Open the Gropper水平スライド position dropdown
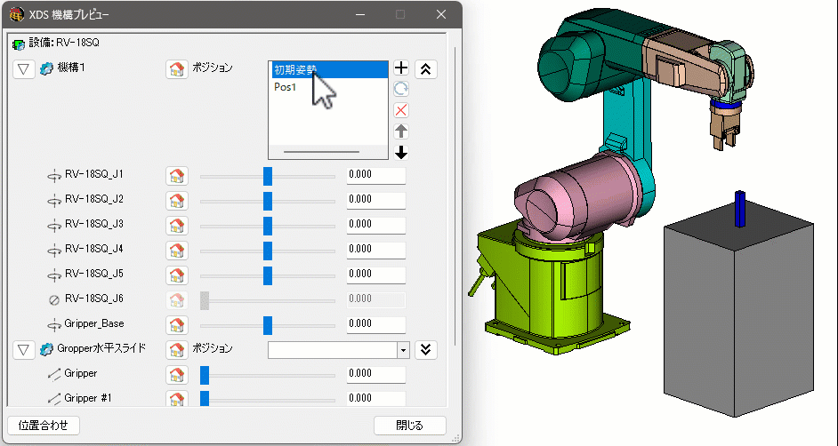 (x=402, y=349)
